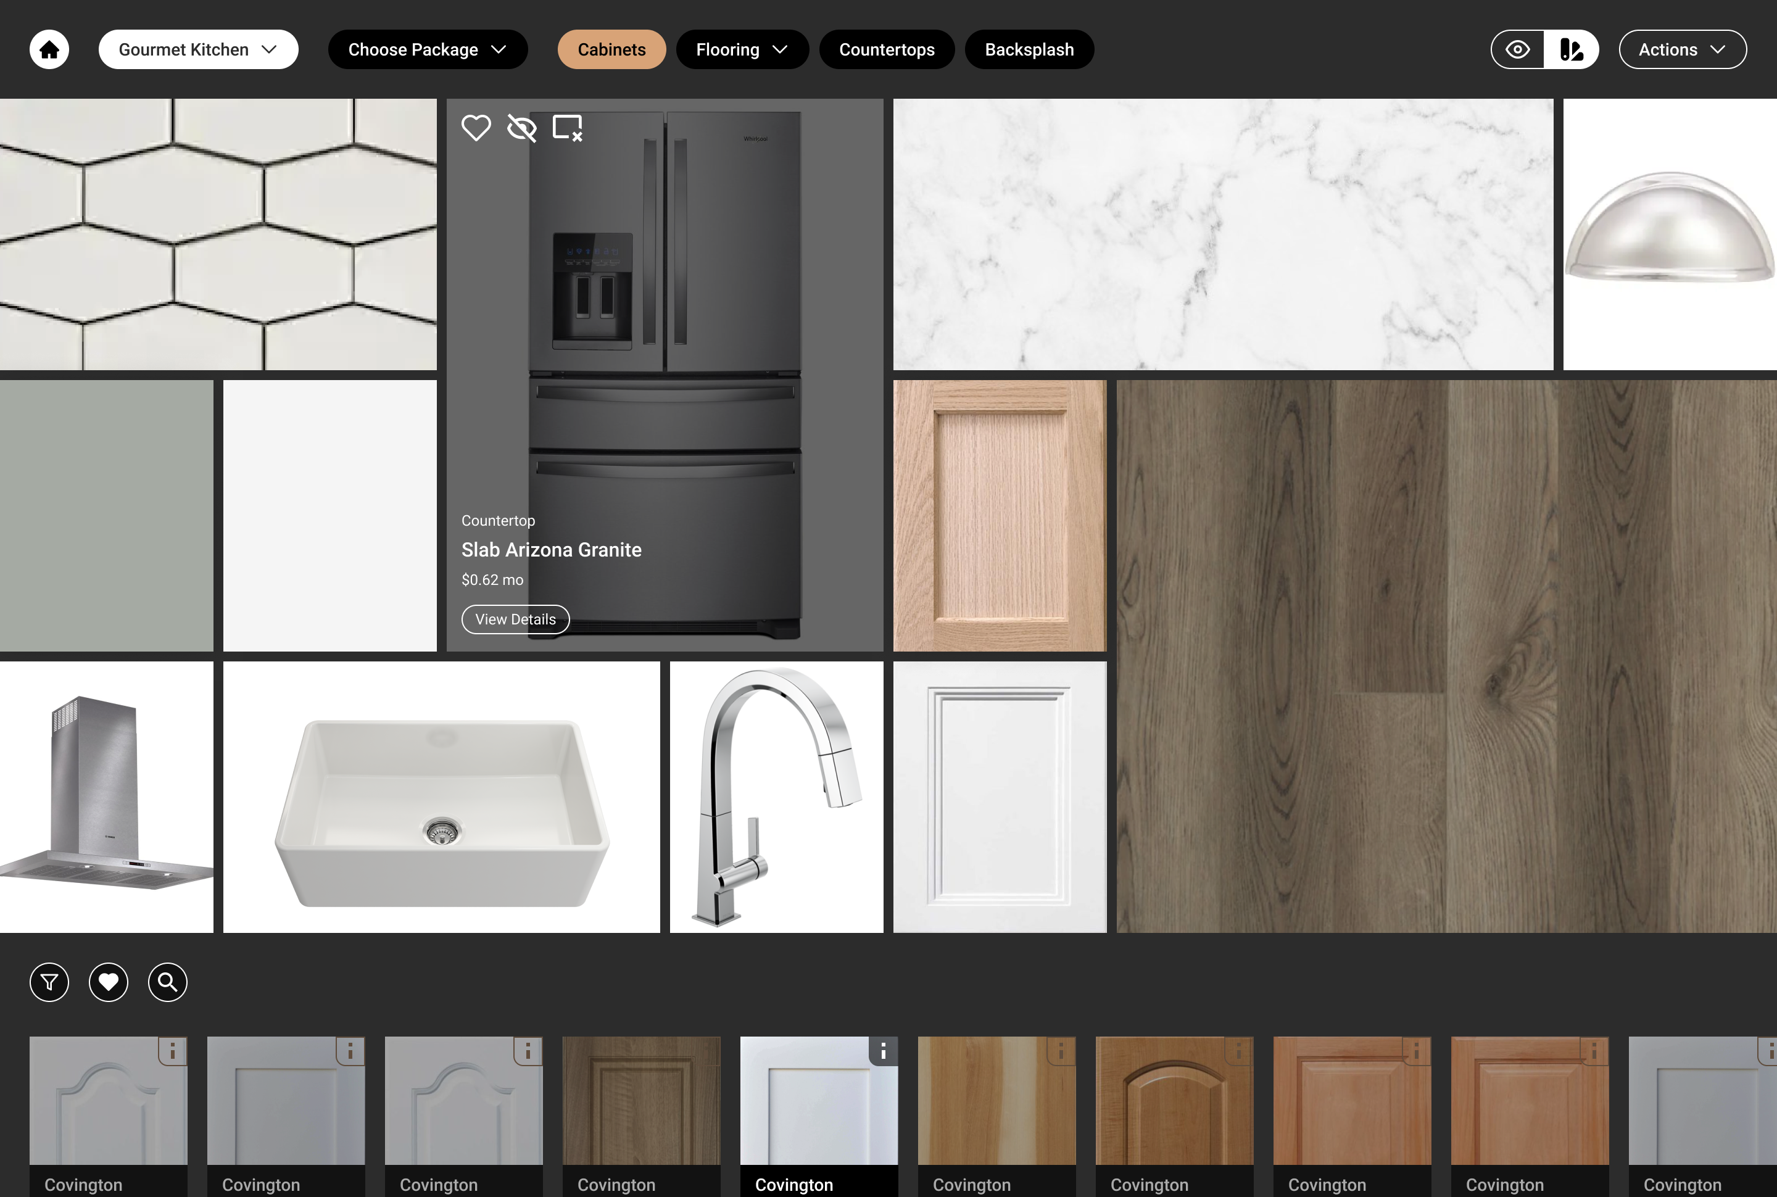Viewport: 1777px width, 1197px height.
Task: Select the chrome pull-down faucet tile
Action: (776, 797)
